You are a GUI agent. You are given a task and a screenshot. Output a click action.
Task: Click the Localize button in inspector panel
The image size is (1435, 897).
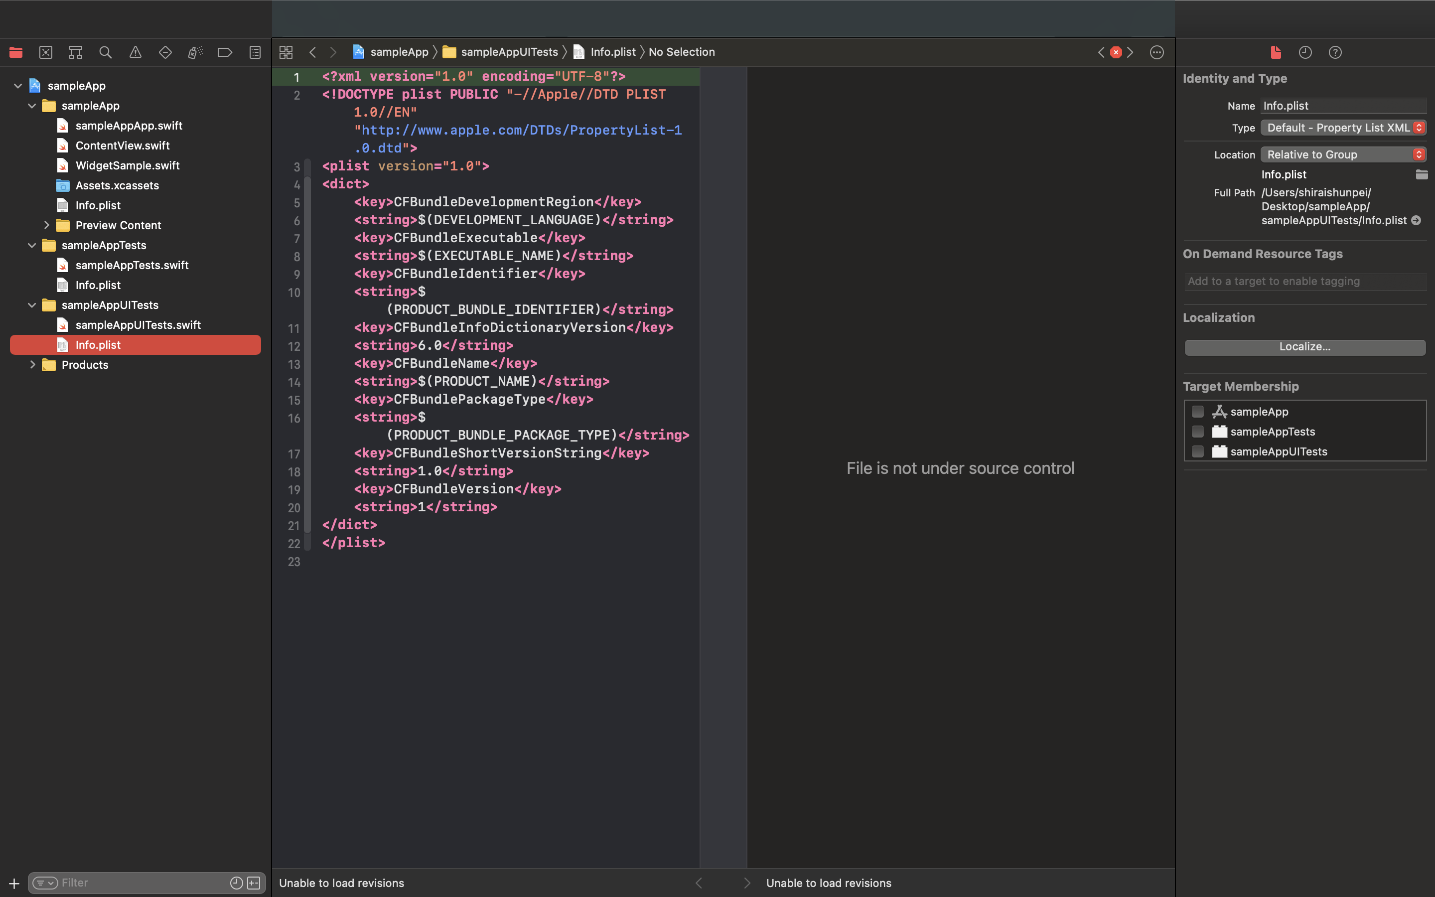coord(1305,346)
